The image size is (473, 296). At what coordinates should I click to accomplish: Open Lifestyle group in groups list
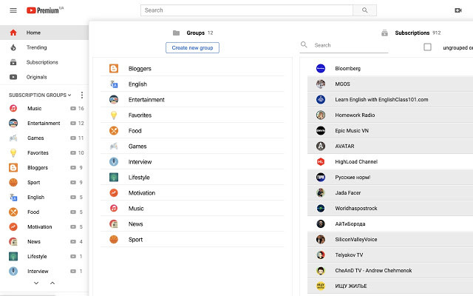point(192,178)
